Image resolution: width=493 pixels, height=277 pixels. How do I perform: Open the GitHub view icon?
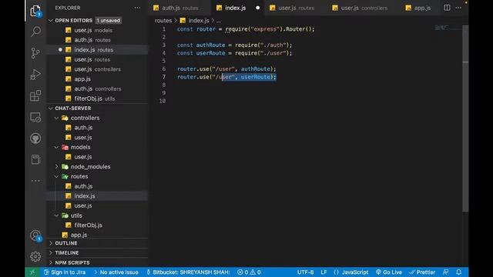tap(35, 138)
